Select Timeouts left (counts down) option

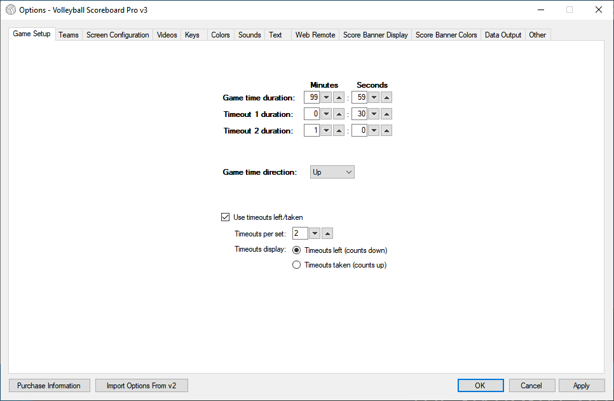[296, 250]
